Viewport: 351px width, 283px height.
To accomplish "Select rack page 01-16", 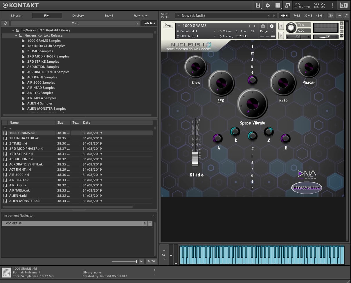I will [284, 15].
